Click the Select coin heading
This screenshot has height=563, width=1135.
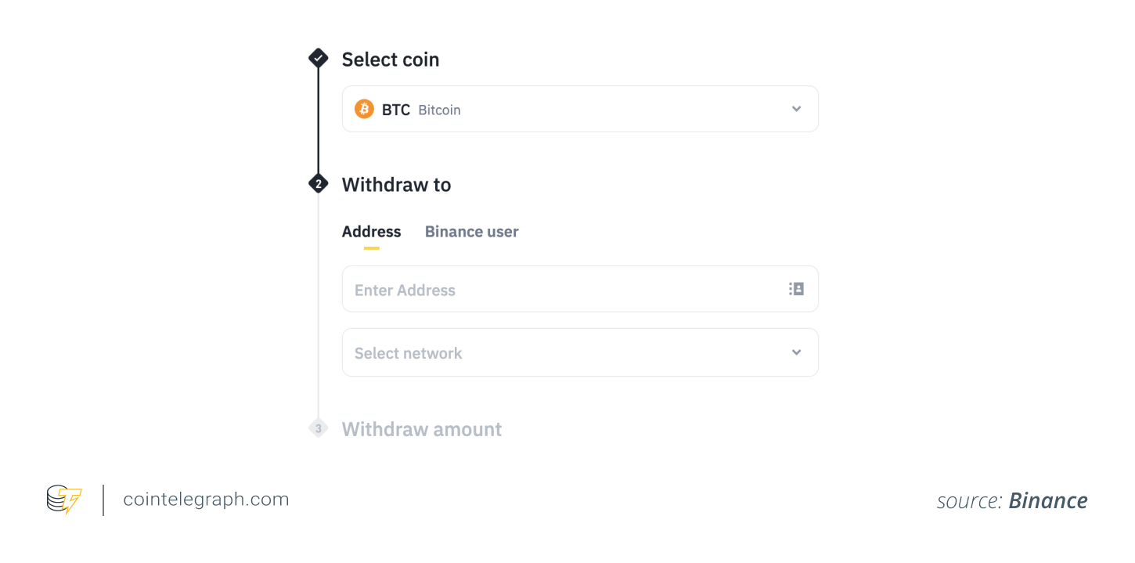[x=390, y=60]
